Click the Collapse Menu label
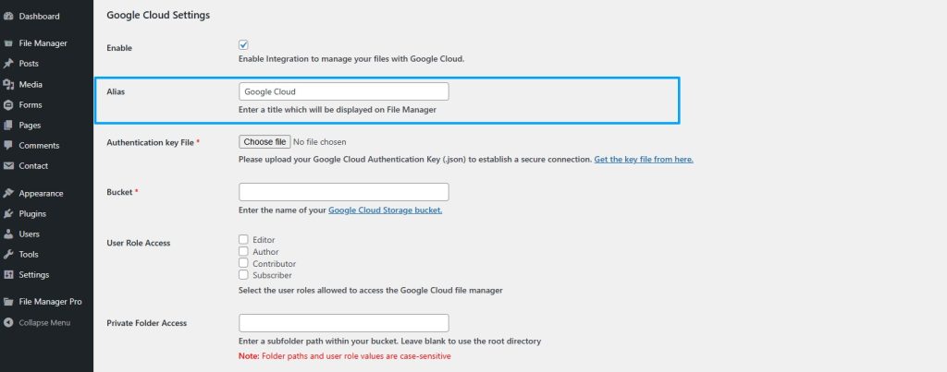This screenshot has width=947, height=372. [x=44, y=322]
